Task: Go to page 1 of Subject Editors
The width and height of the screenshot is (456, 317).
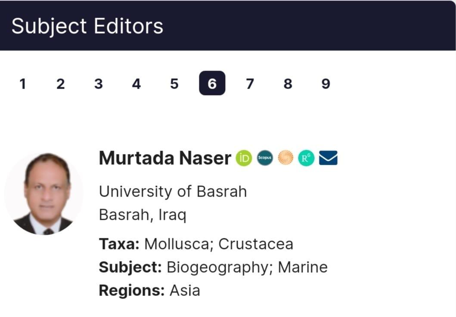Action: click(x=23, y=83)
